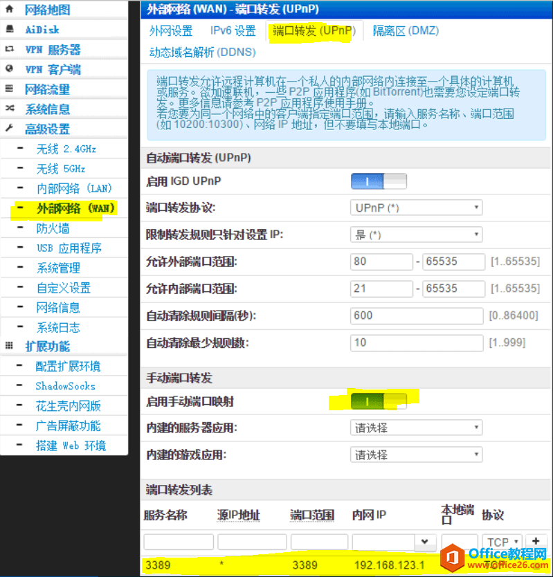
Task: Go to VPN 服务器 page
Action: 53,49
